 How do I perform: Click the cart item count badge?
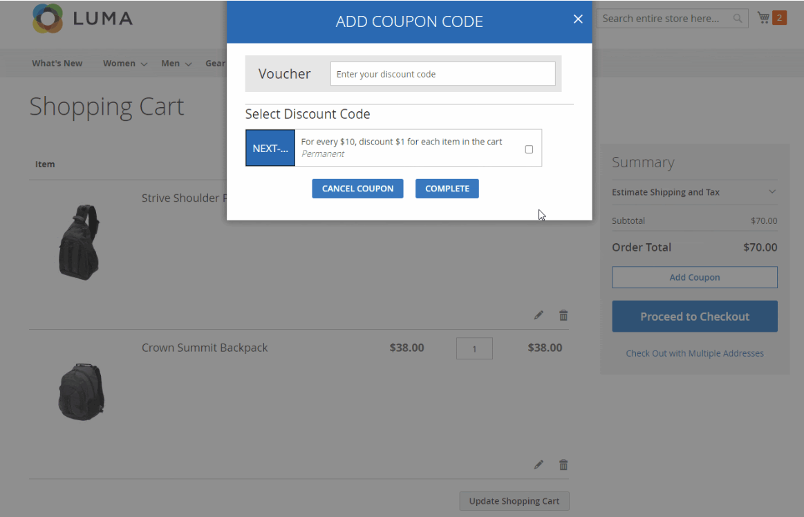779,18
